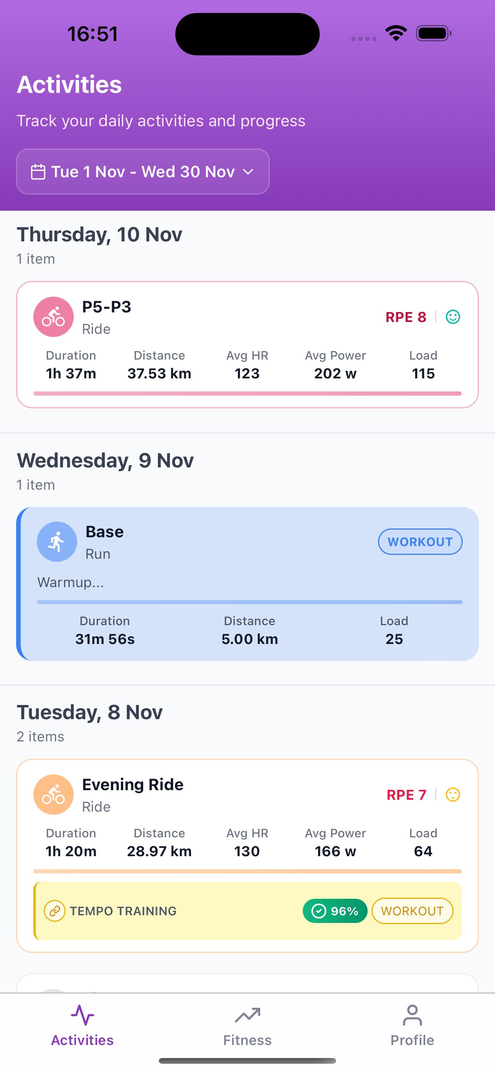This screenshot has width=495, height=1073.
Task: Expand the Warmup description on Base run
Action: (71, 582)
